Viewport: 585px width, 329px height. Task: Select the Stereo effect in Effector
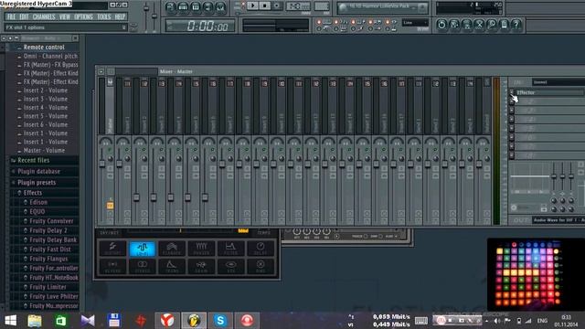(143, 266)
